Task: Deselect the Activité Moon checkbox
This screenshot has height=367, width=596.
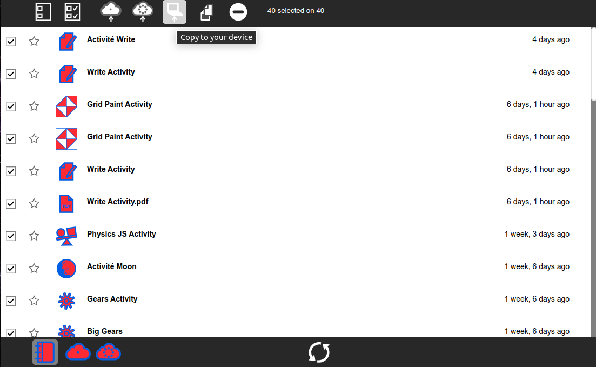Action: tap(11, 269)
